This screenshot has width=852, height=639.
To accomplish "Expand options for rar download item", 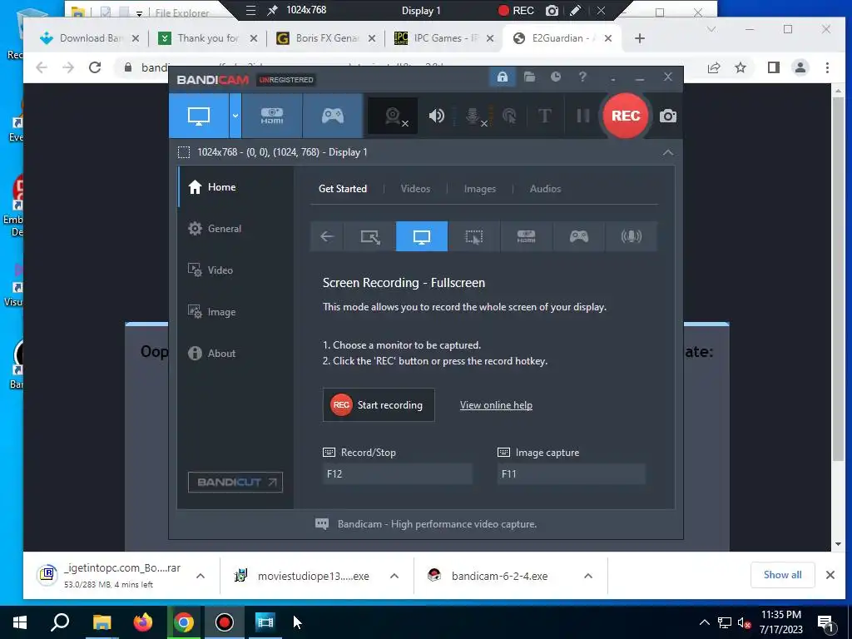I will pos(201,576).
